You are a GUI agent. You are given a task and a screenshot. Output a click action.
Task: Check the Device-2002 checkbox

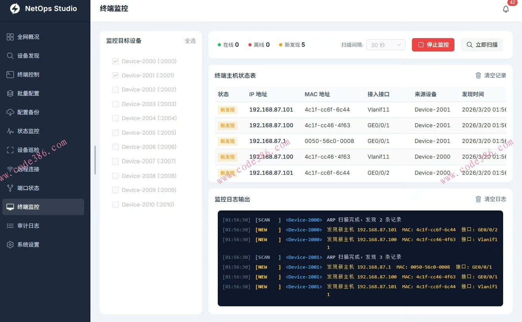tap(116, 90)
